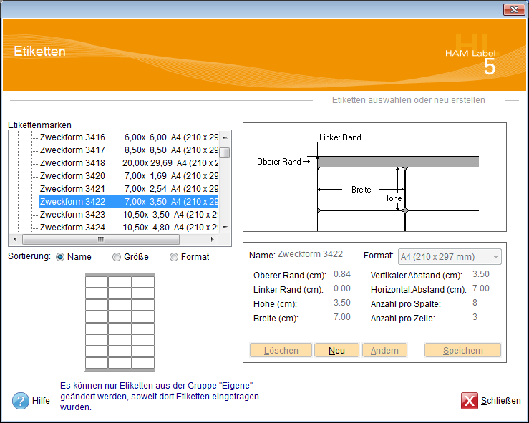Select Zweckform 3423 in the label list
529x423 pixels.
point(129,215)
